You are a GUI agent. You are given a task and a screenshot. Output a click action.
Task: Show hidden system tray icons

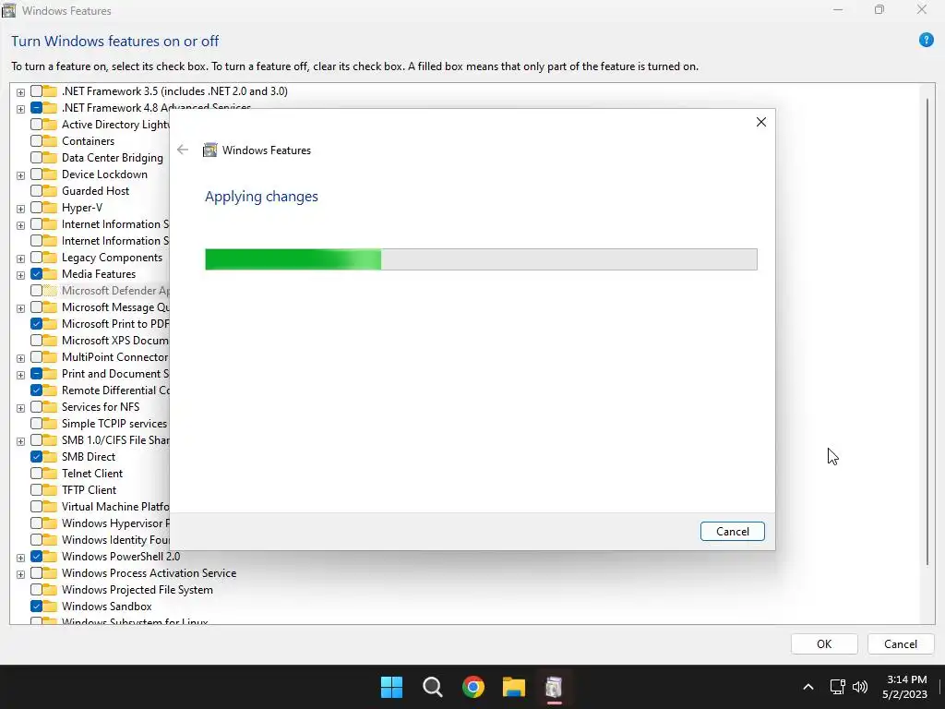[808, 687]
